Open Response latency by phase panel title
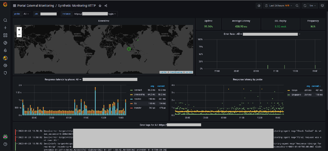328x151 pixels. pyautogui.click(x=91, y=79)
